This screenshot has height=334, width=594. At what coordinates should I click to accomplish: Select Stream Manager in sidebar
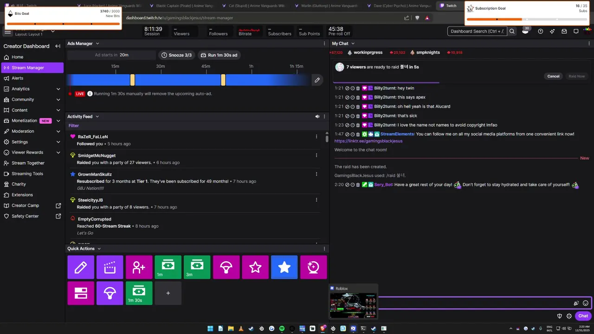(32, 68)
